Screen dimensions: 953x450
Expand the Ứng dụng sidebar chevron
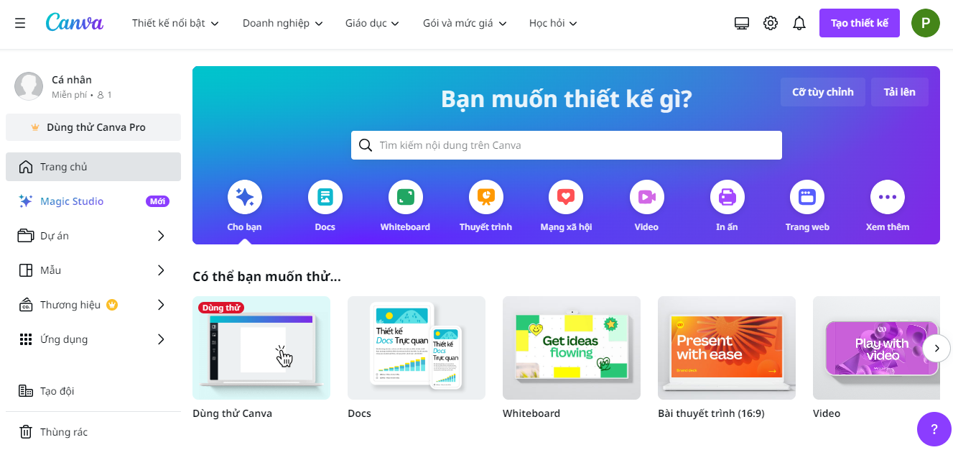point(161,339)
